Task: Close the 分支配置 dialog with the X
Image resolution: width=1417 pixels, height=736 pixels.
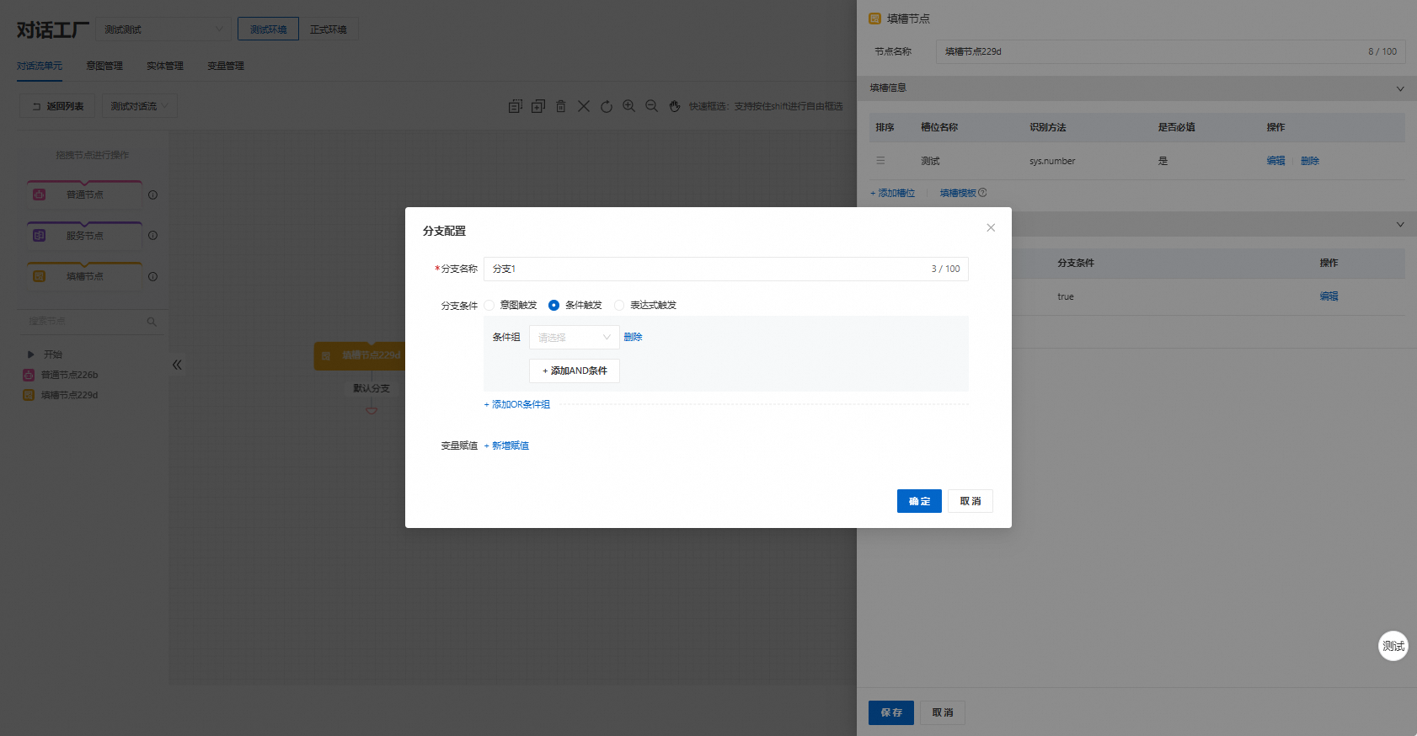Action: [991, 228]
